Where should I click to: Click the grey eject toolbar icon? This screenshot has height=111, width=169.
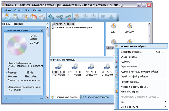pyautogui.click(x=111, y=17)
